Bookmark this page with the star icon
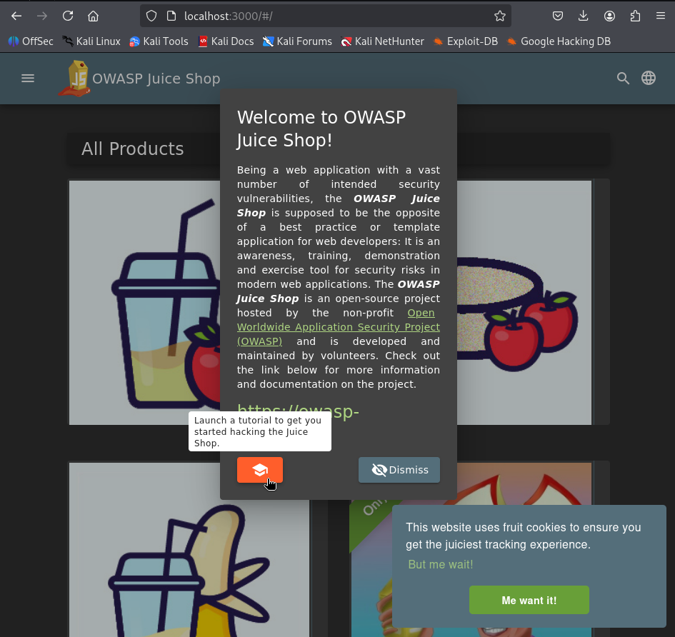The height and width of the screenshot is (637, 675). tap(500, 16)
